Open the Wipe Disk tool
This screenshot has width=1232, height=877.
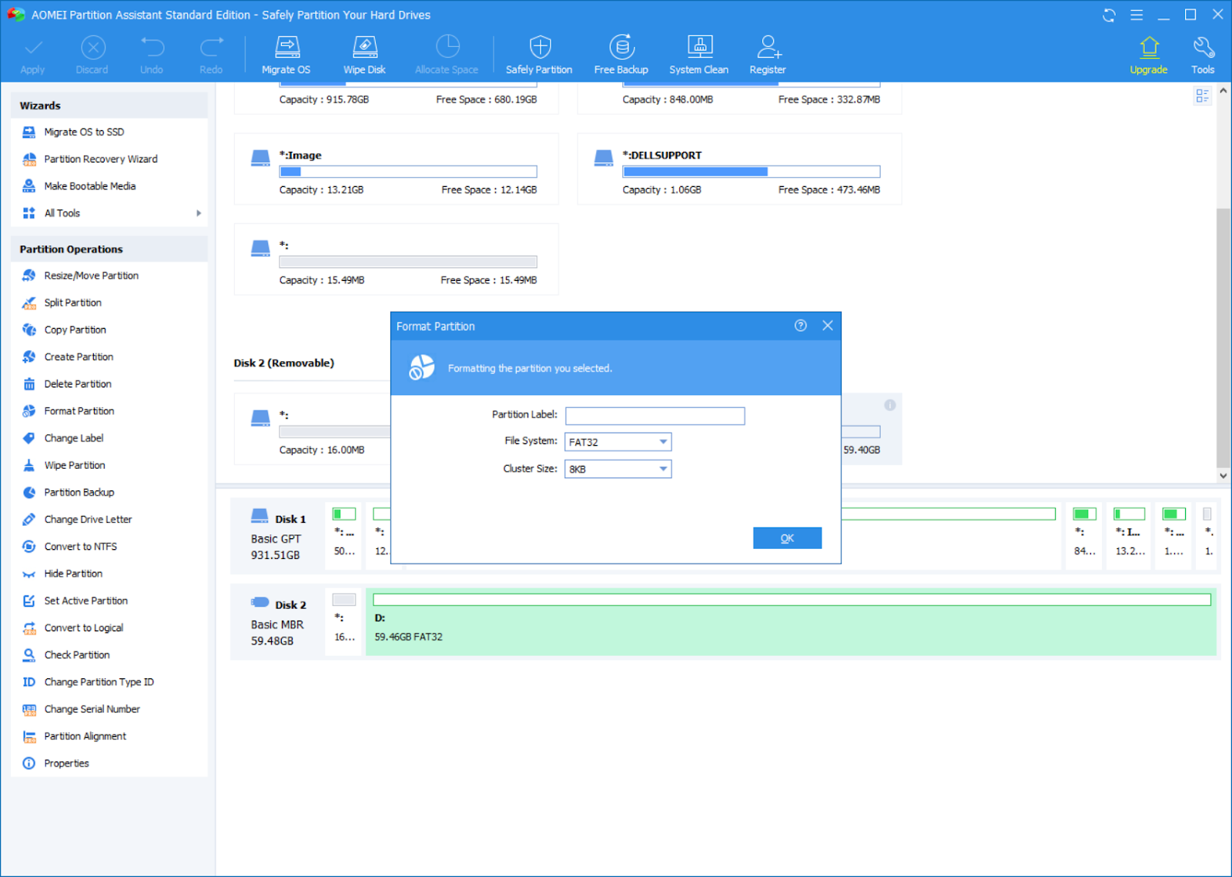364,55
